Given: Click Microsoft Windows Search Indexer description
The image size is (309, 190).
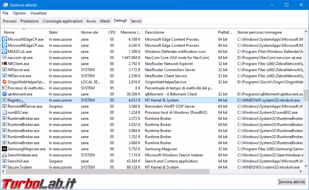Looking at the screenshot, I should click(x=174, y=155).
